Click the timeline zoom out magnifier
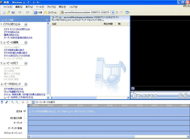Viewport: 190px width, 139px height. 17,102
